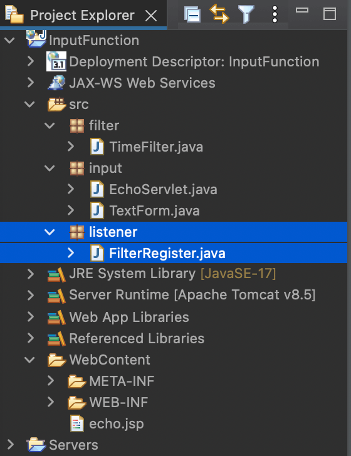Toggle Link with Editor icon

pyautogui.click(x=219, y=14)
